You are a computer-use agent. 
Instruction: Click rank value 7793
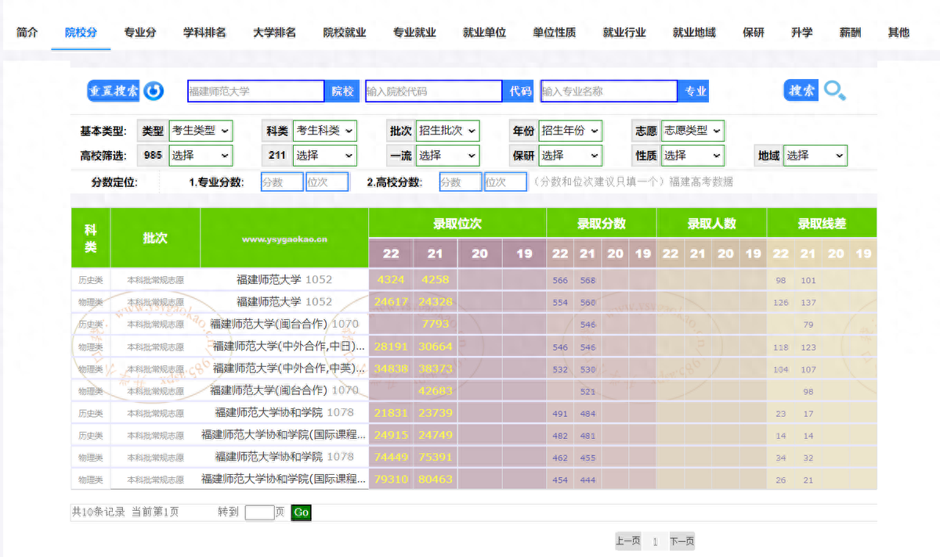click(436, 324)
